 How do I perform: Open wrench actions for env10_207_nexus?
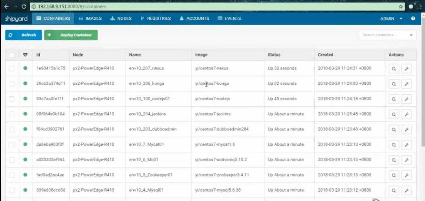(407, 69)
